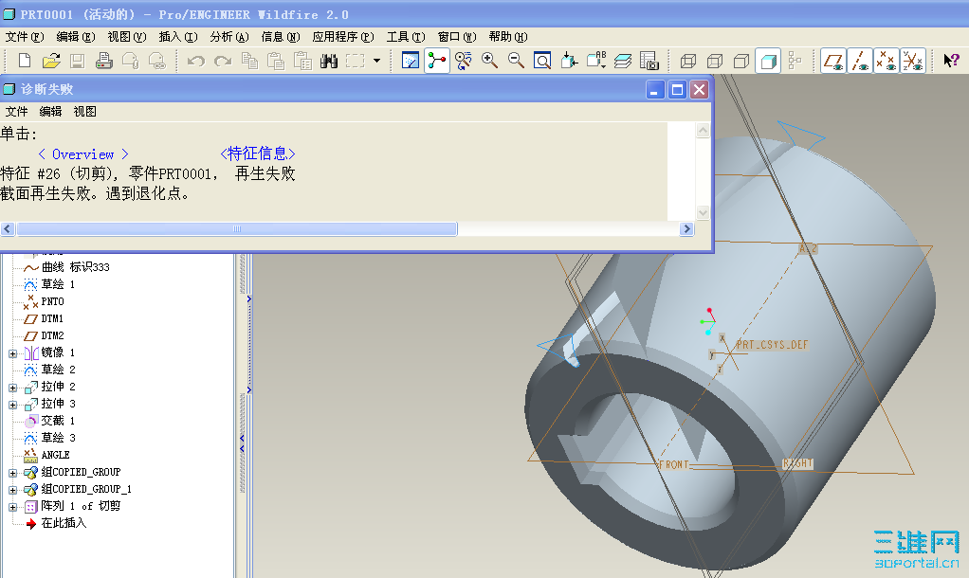Click the Paste toolbar icon

(276, 61)
